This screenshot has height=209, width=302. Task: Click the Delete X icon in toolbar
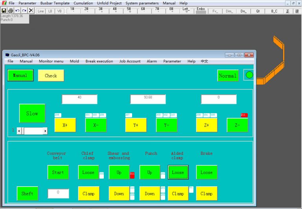(31, 11)
